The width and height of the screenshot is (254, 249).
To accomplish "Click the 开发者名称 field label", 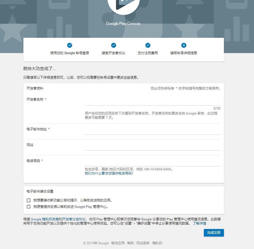I will [35, 99].
